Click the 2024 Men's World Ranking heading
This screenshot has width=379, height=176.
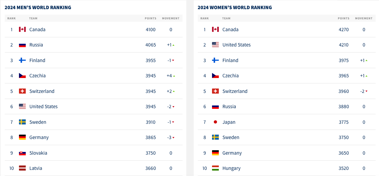click(x=38, y=7)
